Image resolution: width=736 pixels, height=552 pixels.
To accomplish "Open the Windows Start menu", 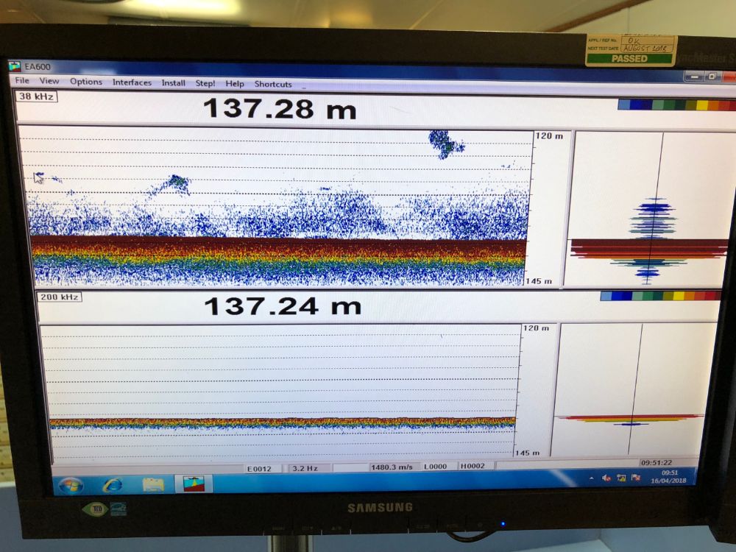I will (71, 485).
